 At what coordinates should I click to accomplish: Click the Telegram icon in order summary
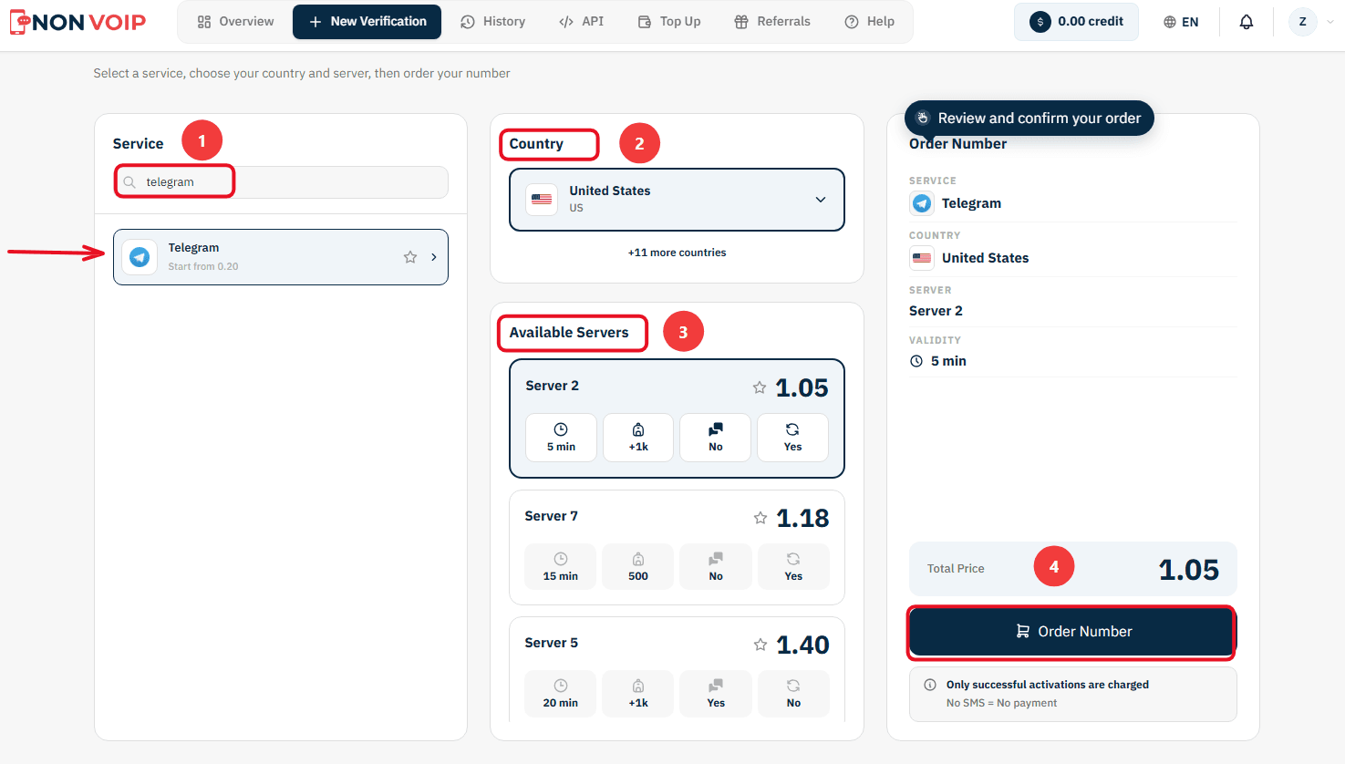(x=922, y=203)
